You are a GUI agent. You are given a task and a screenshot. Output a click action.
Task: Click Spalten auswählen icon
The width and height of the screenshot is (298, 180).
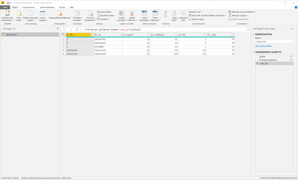point(122,13)
